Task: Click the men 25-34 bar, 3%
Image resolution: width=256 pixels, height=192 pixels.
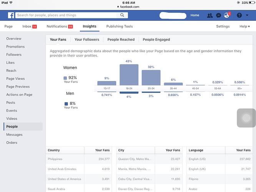Action: tap(151, 92)
